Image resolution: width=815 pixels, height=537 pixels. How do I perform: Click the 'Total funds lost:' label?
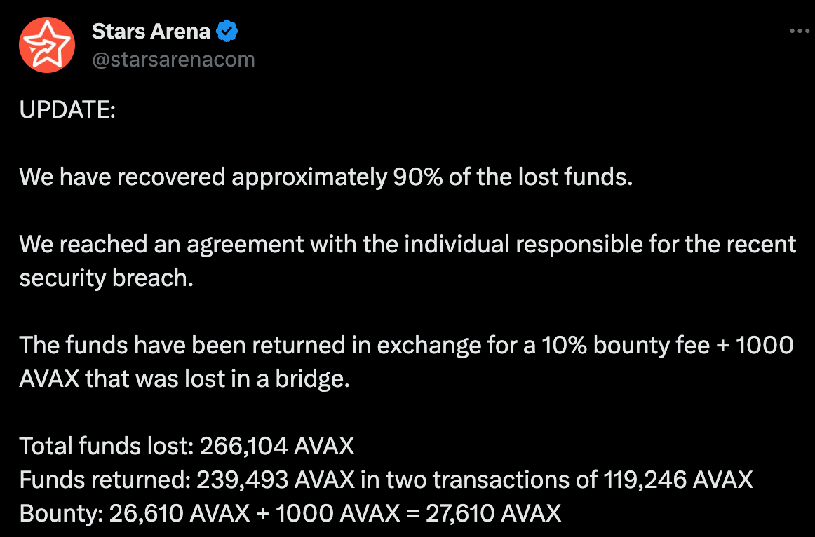[x=107, y=446]
